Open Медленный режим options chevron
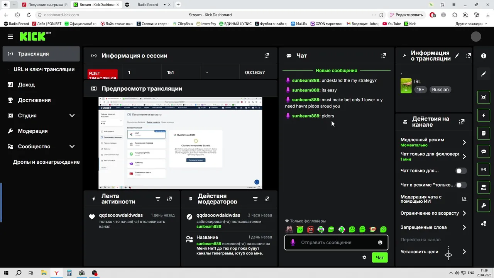This screenshot has height=278, width=494. click(464, 142)
